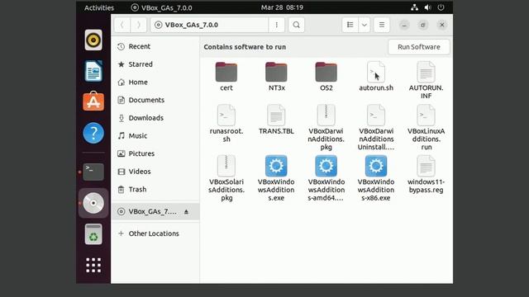Open the OS2 folder
Viewport: 529px width, 297px height.
(326, 77)
